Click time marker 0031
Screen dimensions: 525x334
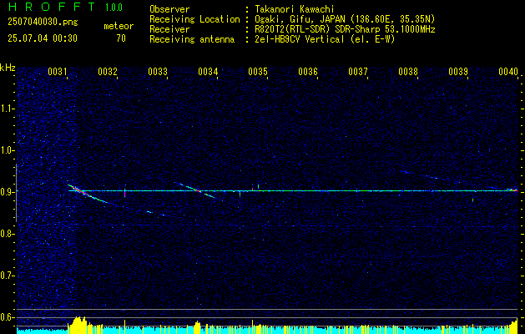point(58,72)
